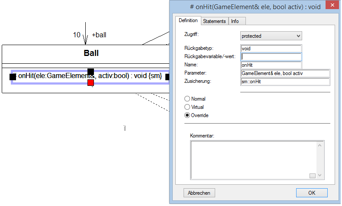Close the onHit properties dialog
The height and width of the screenshot is (206, 342).
332,7
